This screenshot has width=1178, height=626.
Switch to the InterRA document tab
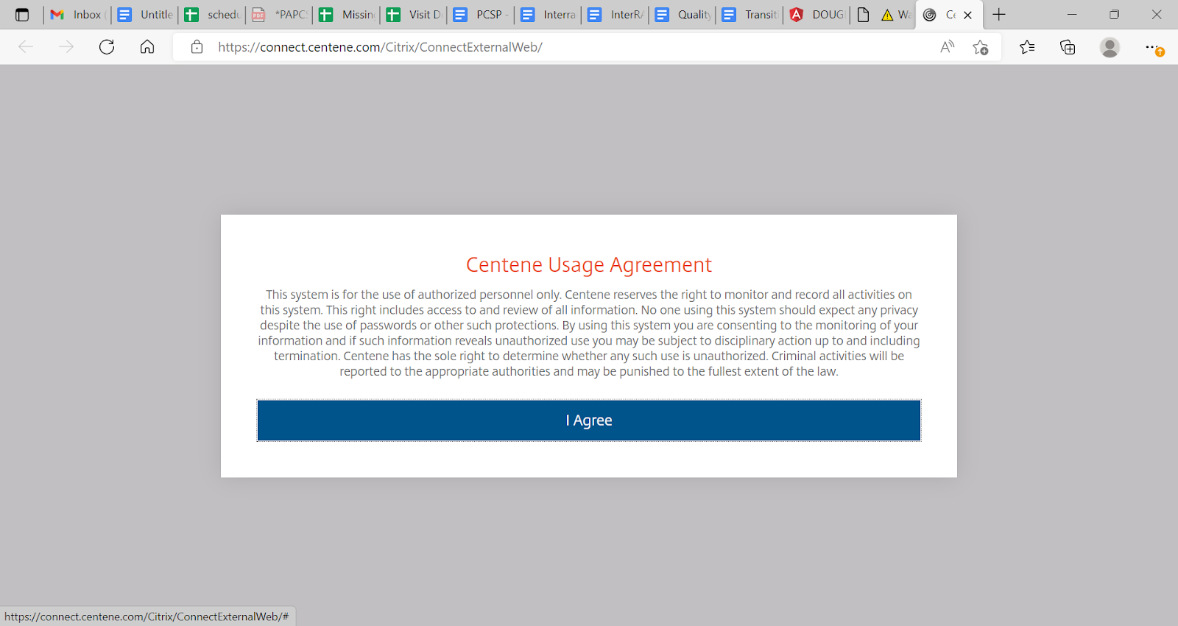point(616,15)
